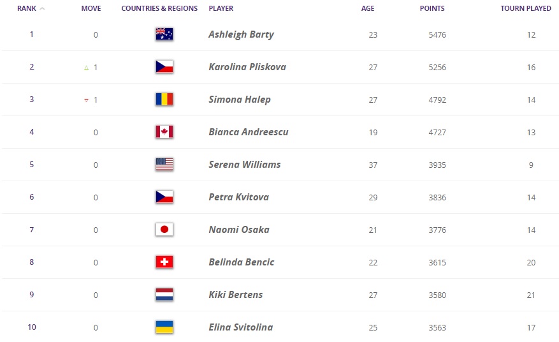This screenshot has height=342, width=559.
Task: Open Elina Svitolina's player profile
Action: 241,327
